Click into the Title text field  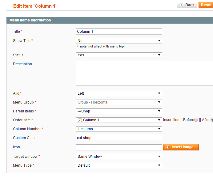[x=119, y=32]
